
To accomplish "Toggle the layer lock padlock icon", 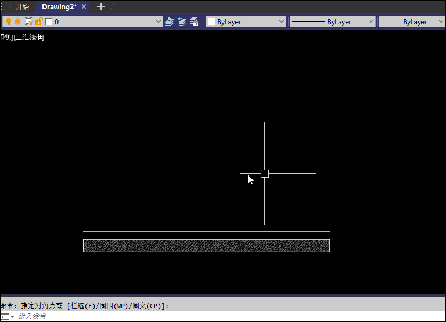I will (x=39, y=21).
